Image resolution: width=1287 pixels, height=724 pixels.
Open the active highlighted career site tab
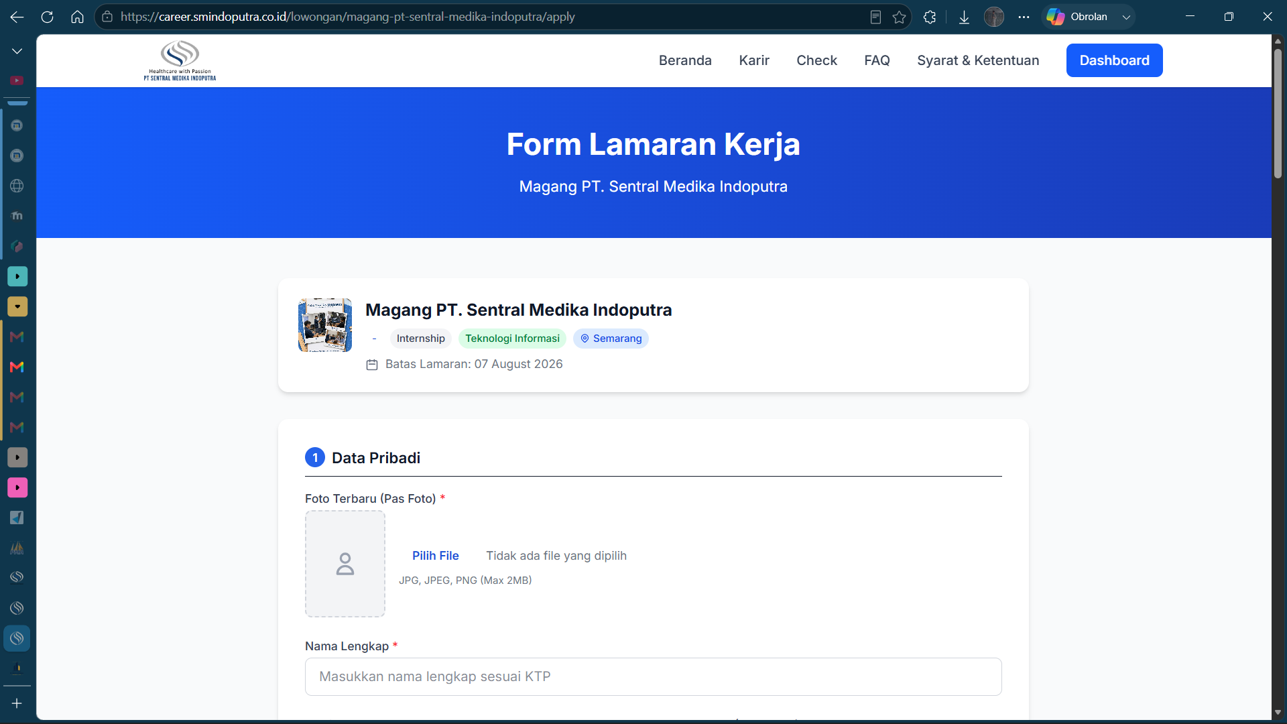click(17, 638)
